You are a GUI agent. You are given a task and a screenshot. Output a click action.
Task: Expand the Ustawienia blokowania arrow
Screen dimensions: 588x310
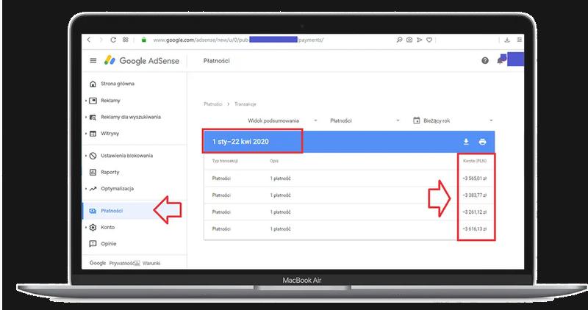pos(86,156)
